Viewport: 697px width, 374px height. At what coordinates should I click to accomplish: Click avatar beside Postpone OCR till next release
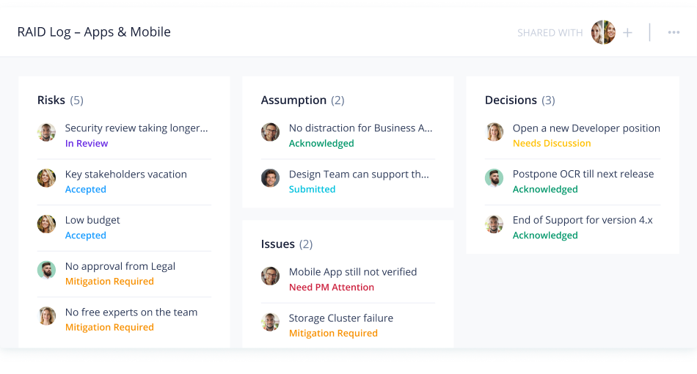click(x=495, y=178)
